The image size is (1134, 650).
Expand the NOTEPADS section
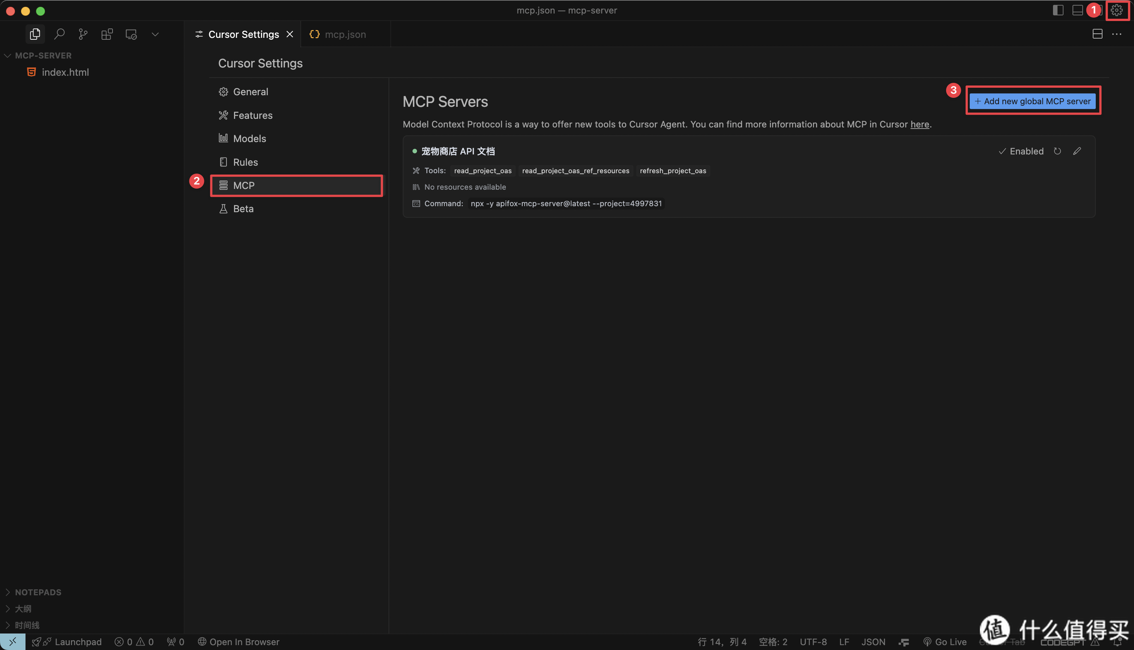(x=38, y=592)
